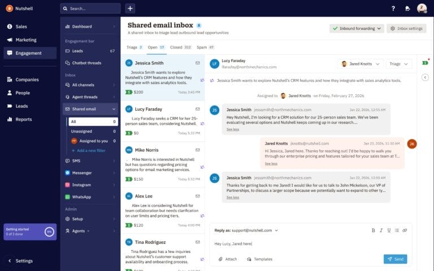Expand the Agents chevron
434x271 pixels.
pos(114,231)
